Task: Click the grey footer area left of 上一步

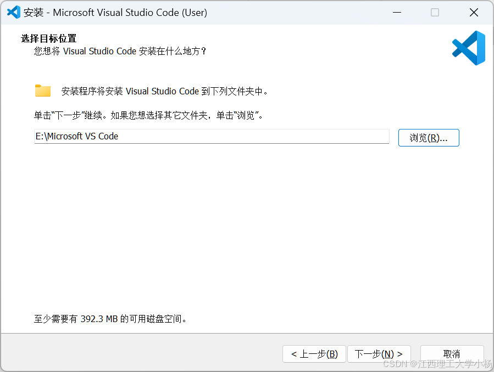Action: pyautogui.click(x=137, y=354)
